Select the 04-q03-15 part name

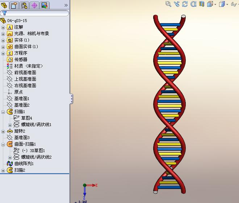pos(17,21)
